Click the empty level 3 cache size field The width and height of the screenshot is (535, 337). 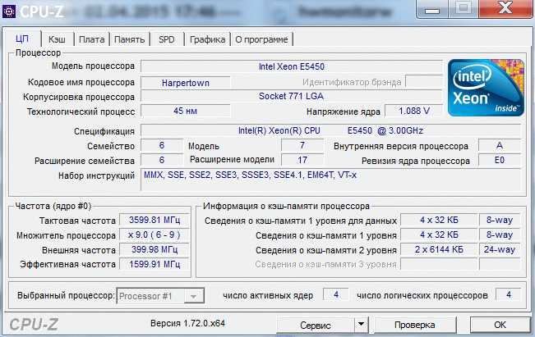coord(439,264)
